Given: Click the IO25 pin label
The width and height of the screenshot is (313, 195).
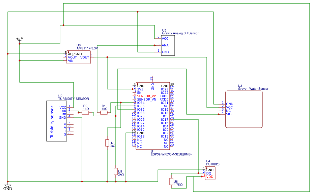Looking at the screenshot, I should [x=141, y=116].
